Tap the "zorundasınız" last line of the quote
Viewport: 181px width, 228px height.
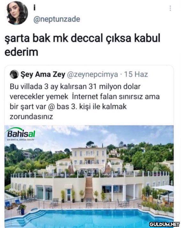[31, 117]
